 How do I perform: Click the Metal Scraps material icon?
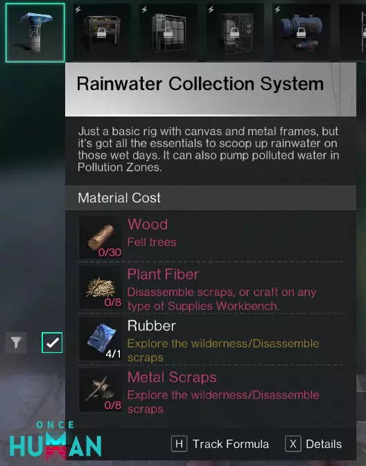(101, 390)
